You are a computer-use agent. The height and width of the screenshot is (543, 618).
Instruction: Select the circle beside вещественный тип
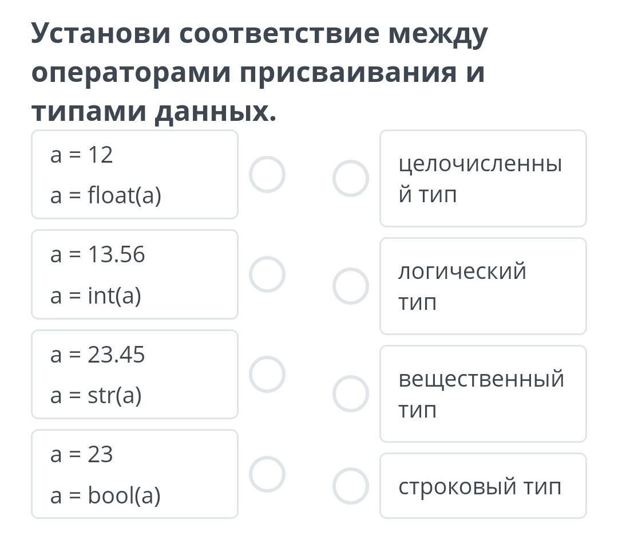pos(350,394)
